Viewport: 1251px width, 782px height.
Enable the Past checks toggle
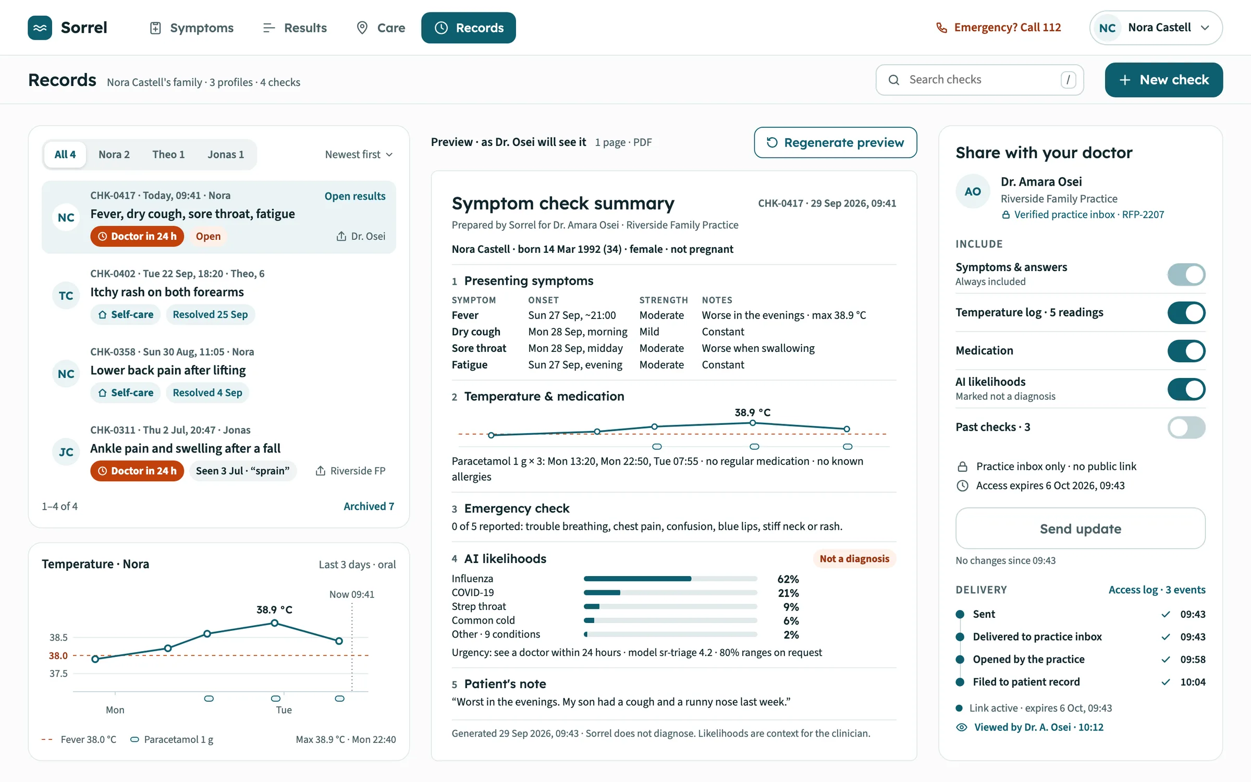(1186, 427)
